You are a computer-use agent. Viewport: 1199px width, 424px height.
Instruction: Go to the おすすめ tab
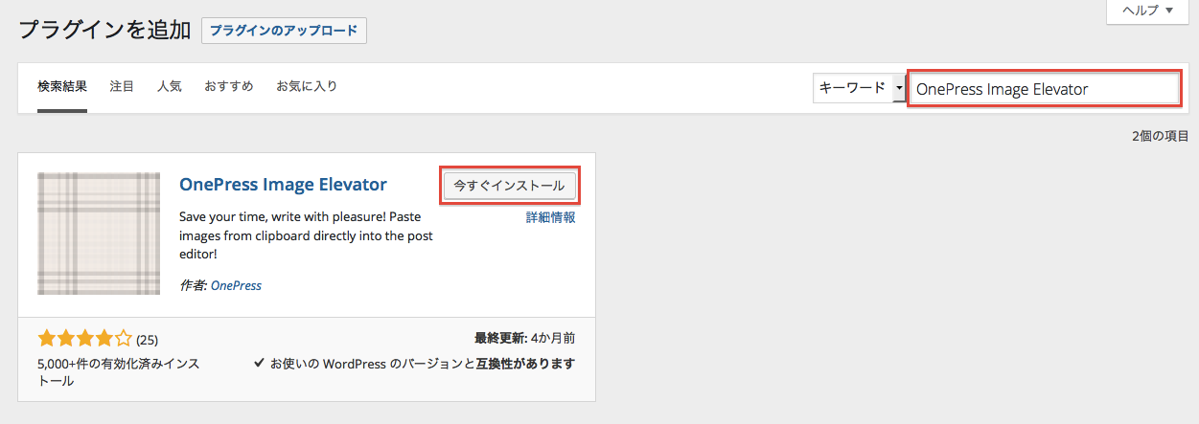(228, 86)
